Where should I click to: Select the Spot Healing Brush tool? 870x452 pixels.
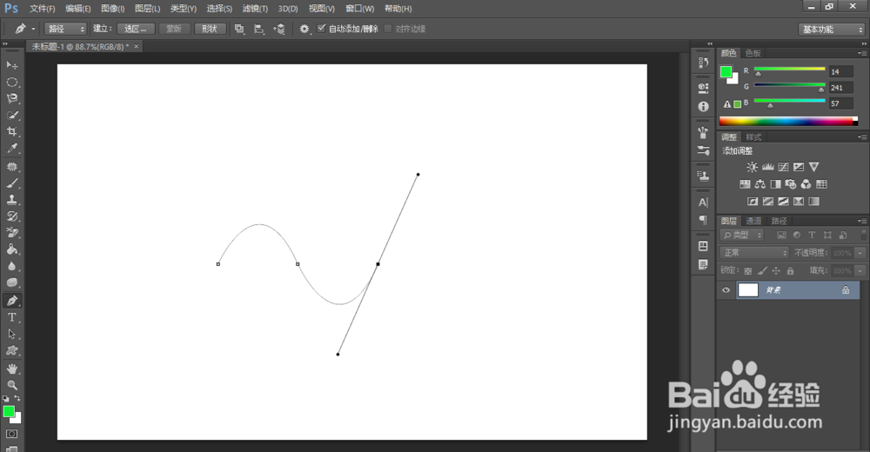tap(11, 166)
